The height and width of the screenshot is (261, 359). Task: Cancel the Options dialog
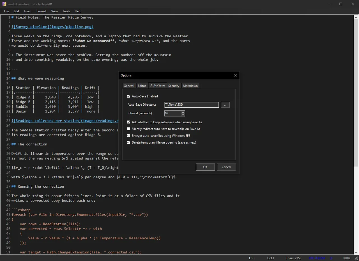pyautogui.click(x=226, y=167)
